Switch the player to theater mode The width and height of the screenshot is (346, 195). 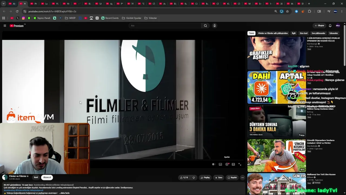click(233, 164)
